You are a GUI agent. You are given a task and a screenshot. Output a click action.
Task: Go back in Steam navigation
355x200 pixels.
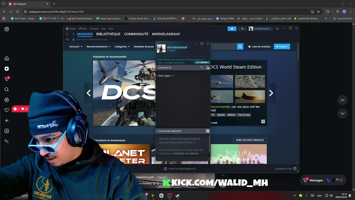tap(67, 34)
